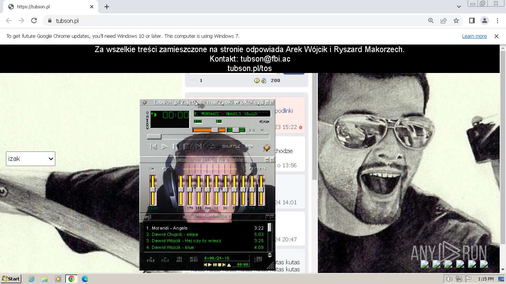Open Chrome profile avatar menu
The height and width of the screenshot is (284, 506).
click(x=484, y=21)
